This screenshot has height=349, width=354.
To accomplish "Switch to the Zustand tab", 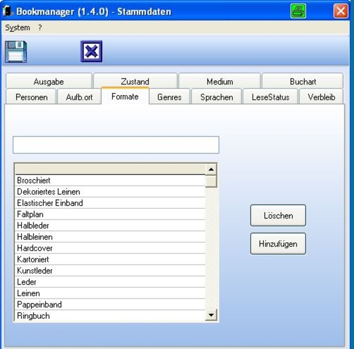I will pos(135,82).
